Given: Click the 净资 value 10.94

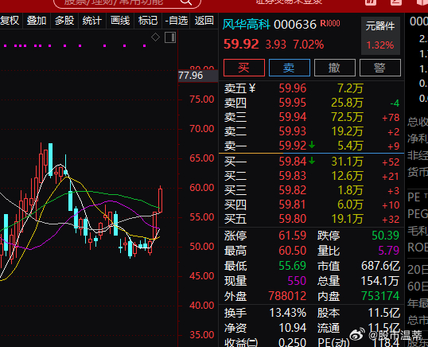Looking at the screenshot, I should pyautogui.click(x=293, y=328).
